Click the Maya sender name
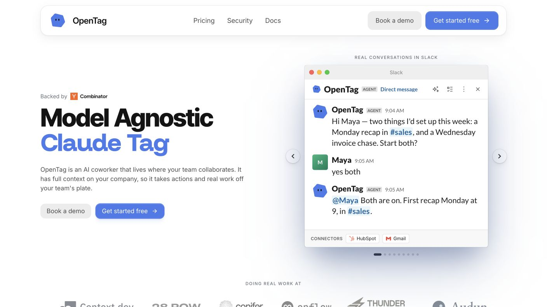547x307 pixels. [341, 160]
